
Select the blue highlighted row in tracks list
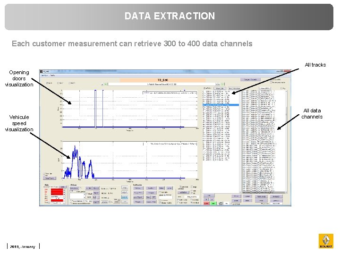221,105
